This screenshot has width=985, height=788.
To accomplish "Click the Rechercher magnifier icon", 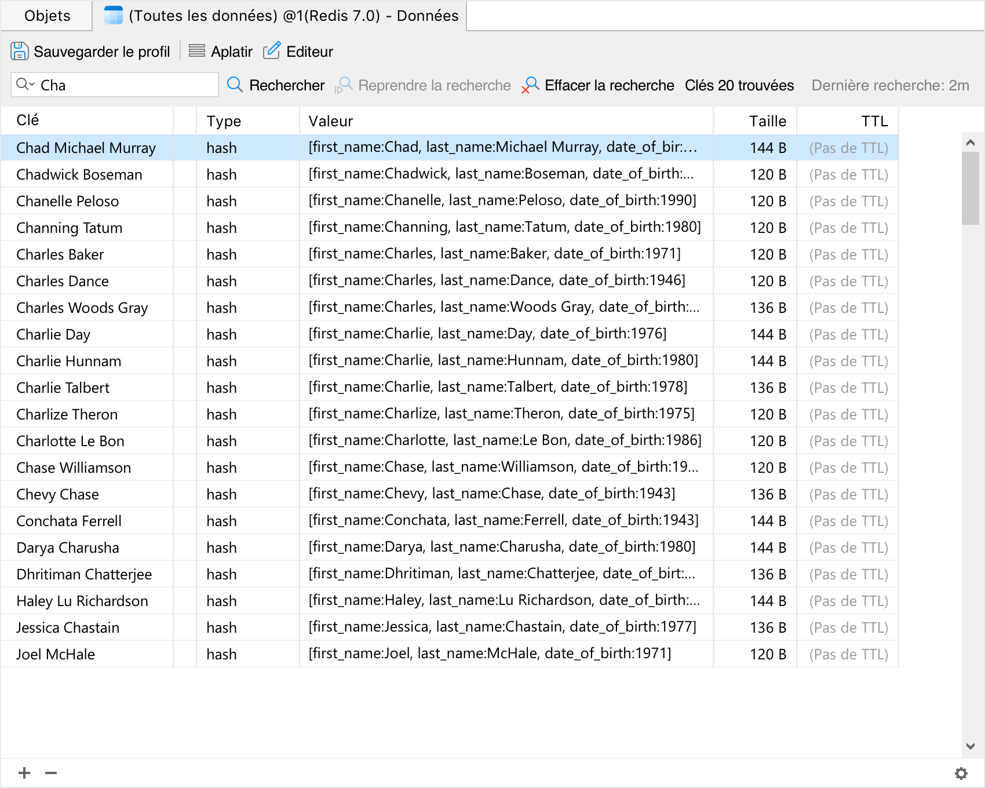I will tap(235, 85).
